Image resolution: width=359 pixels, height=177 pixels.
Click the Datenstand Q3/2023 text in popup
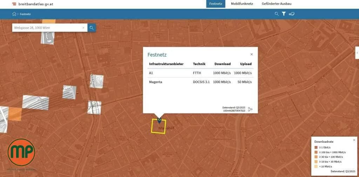[x=234, y=108]
